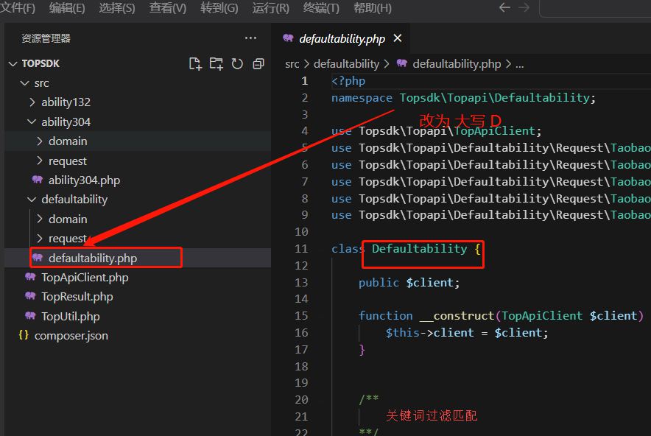Expand the ability132 folder

[65, 102]
